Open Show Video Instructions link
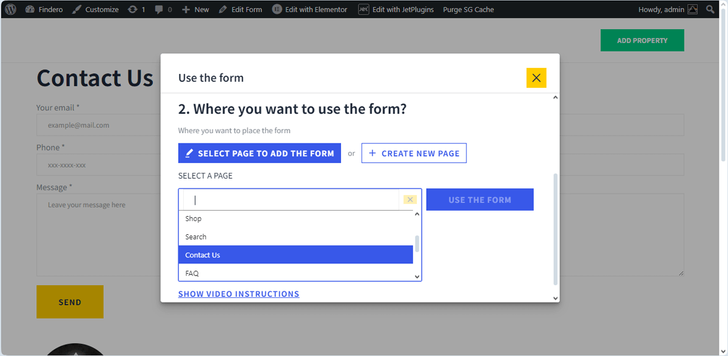This screenshot has width=728, height=356. pyautogui.click(x=238, y=294)
